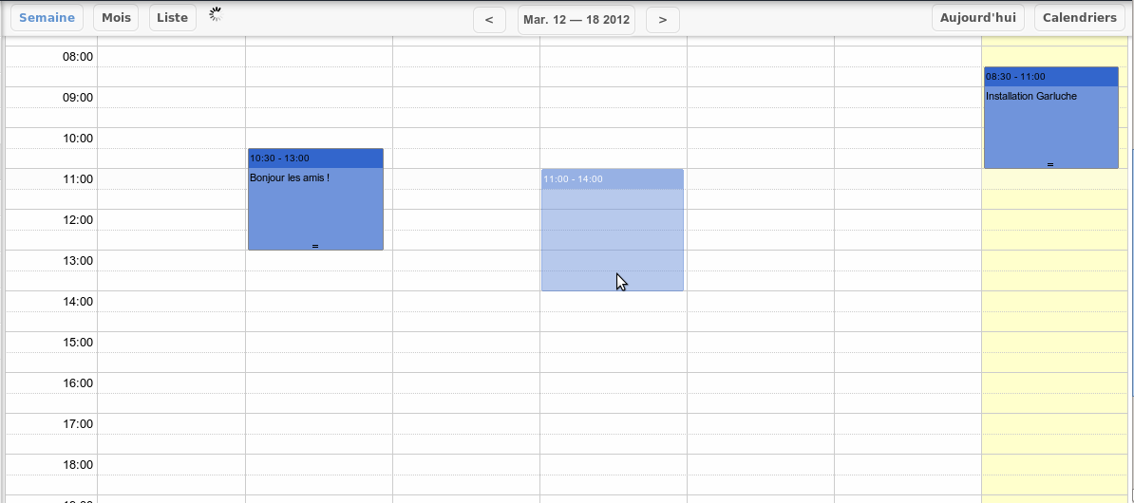Click the next week arrow button
The width and height of the screenshot is (1134, 503).
[x=662, y=19]
